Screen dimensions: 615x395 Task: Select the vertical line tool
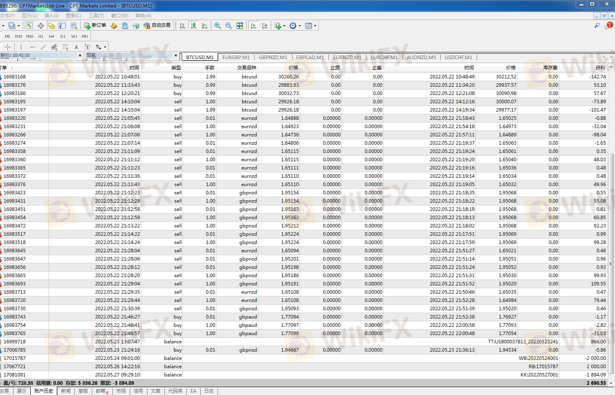point(21,47)
